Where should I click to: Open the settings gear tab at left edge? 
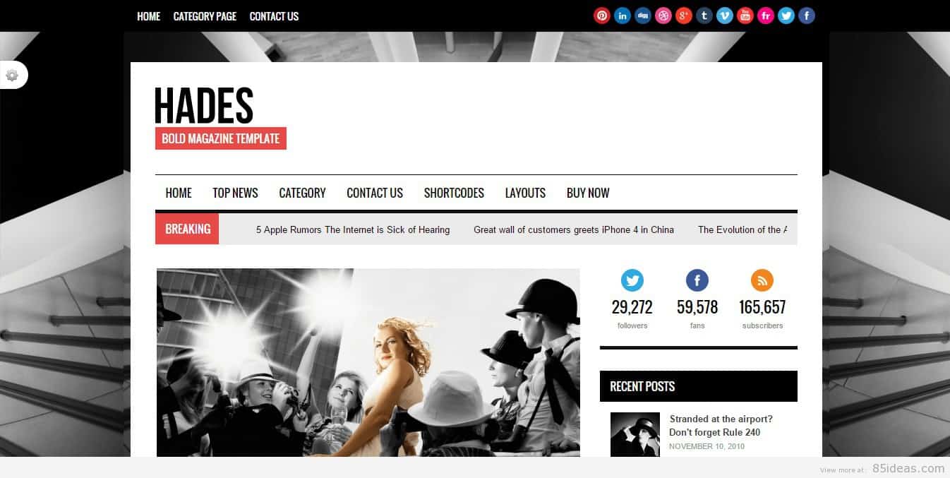[12, 75]
